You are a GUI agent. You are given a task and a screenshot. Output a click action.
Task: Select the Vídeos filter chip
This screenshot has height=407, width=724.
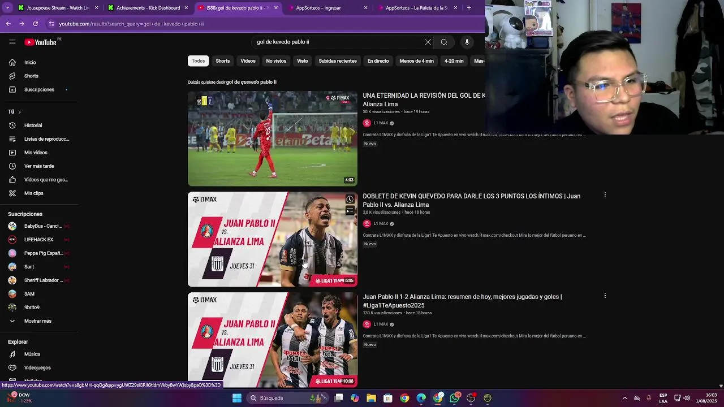click(x=248, y=61)
